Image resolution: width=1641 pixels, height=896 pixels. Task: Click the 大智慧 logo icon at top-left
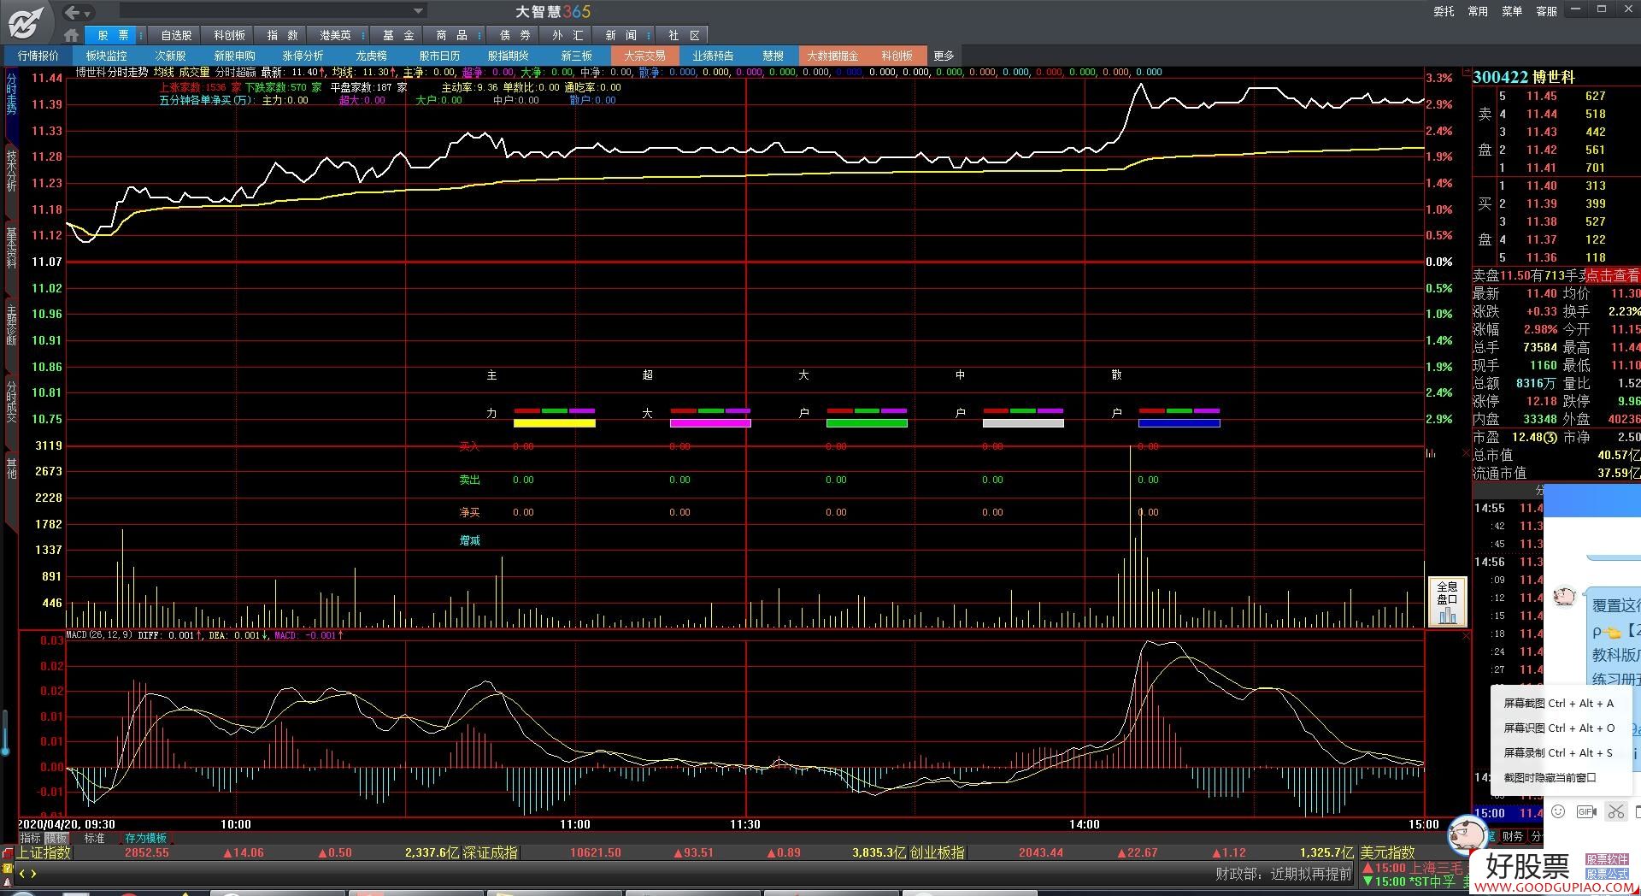(x=26, y=21)
